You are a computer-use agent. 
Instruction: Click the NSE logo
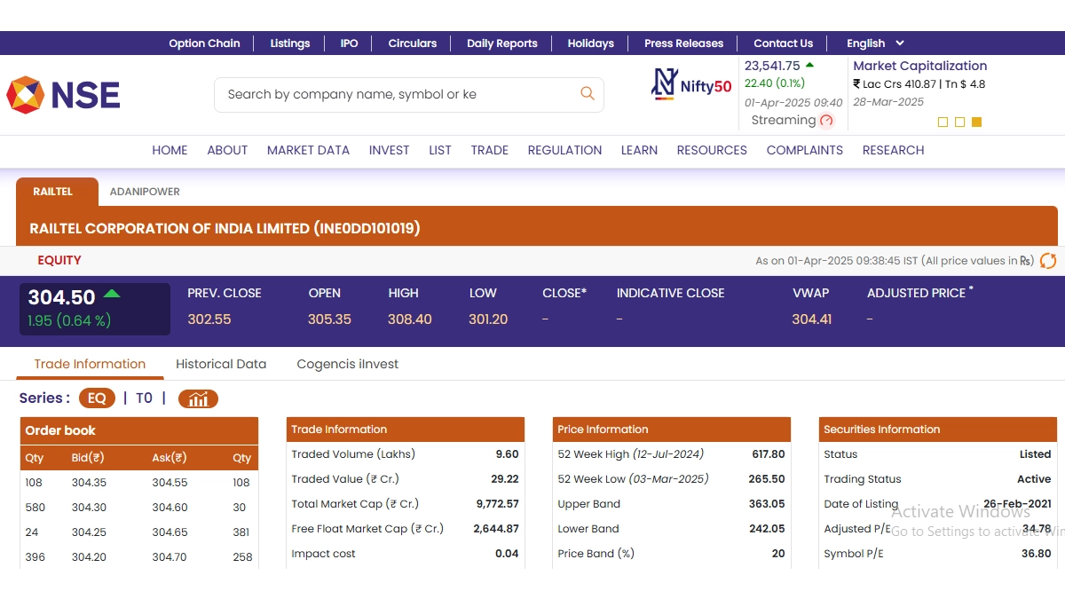coord(63,94)
